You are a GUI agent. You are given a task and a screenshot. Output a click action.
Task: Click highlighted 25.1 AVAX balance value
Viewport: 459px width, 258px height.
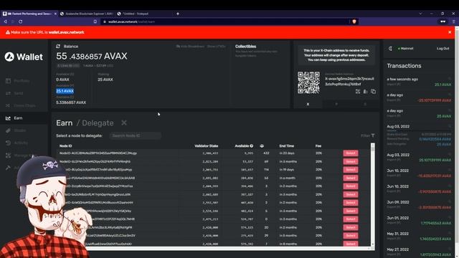[x=65, y=91]
